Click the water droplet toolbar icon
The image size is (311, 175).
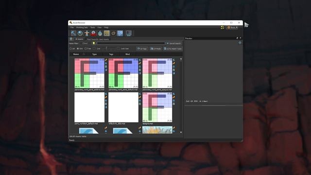[100, 33]
